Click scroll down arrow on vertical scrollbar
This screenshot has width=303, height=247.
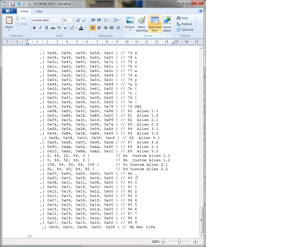coord(201,236)
